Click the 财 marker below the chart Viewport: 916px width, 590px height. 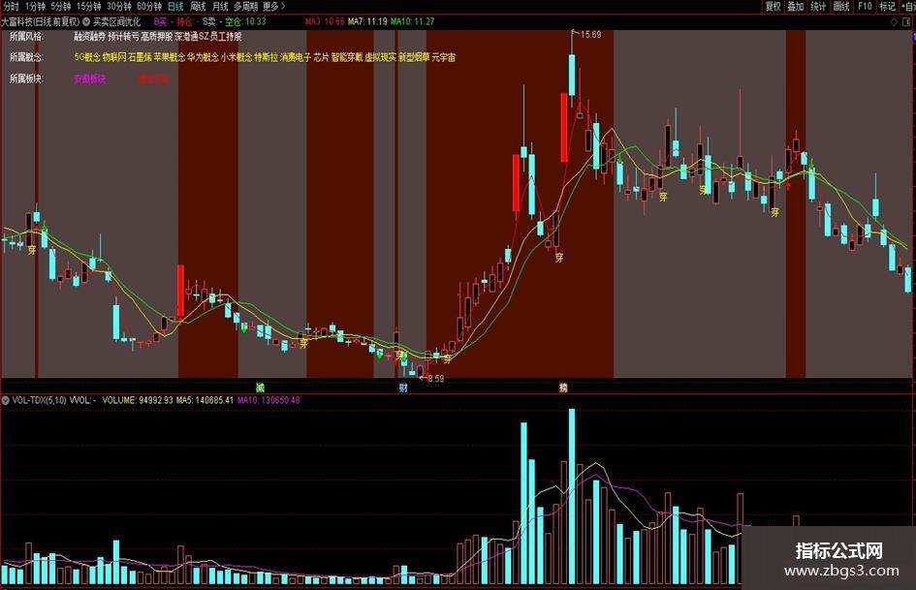point(403,388)
